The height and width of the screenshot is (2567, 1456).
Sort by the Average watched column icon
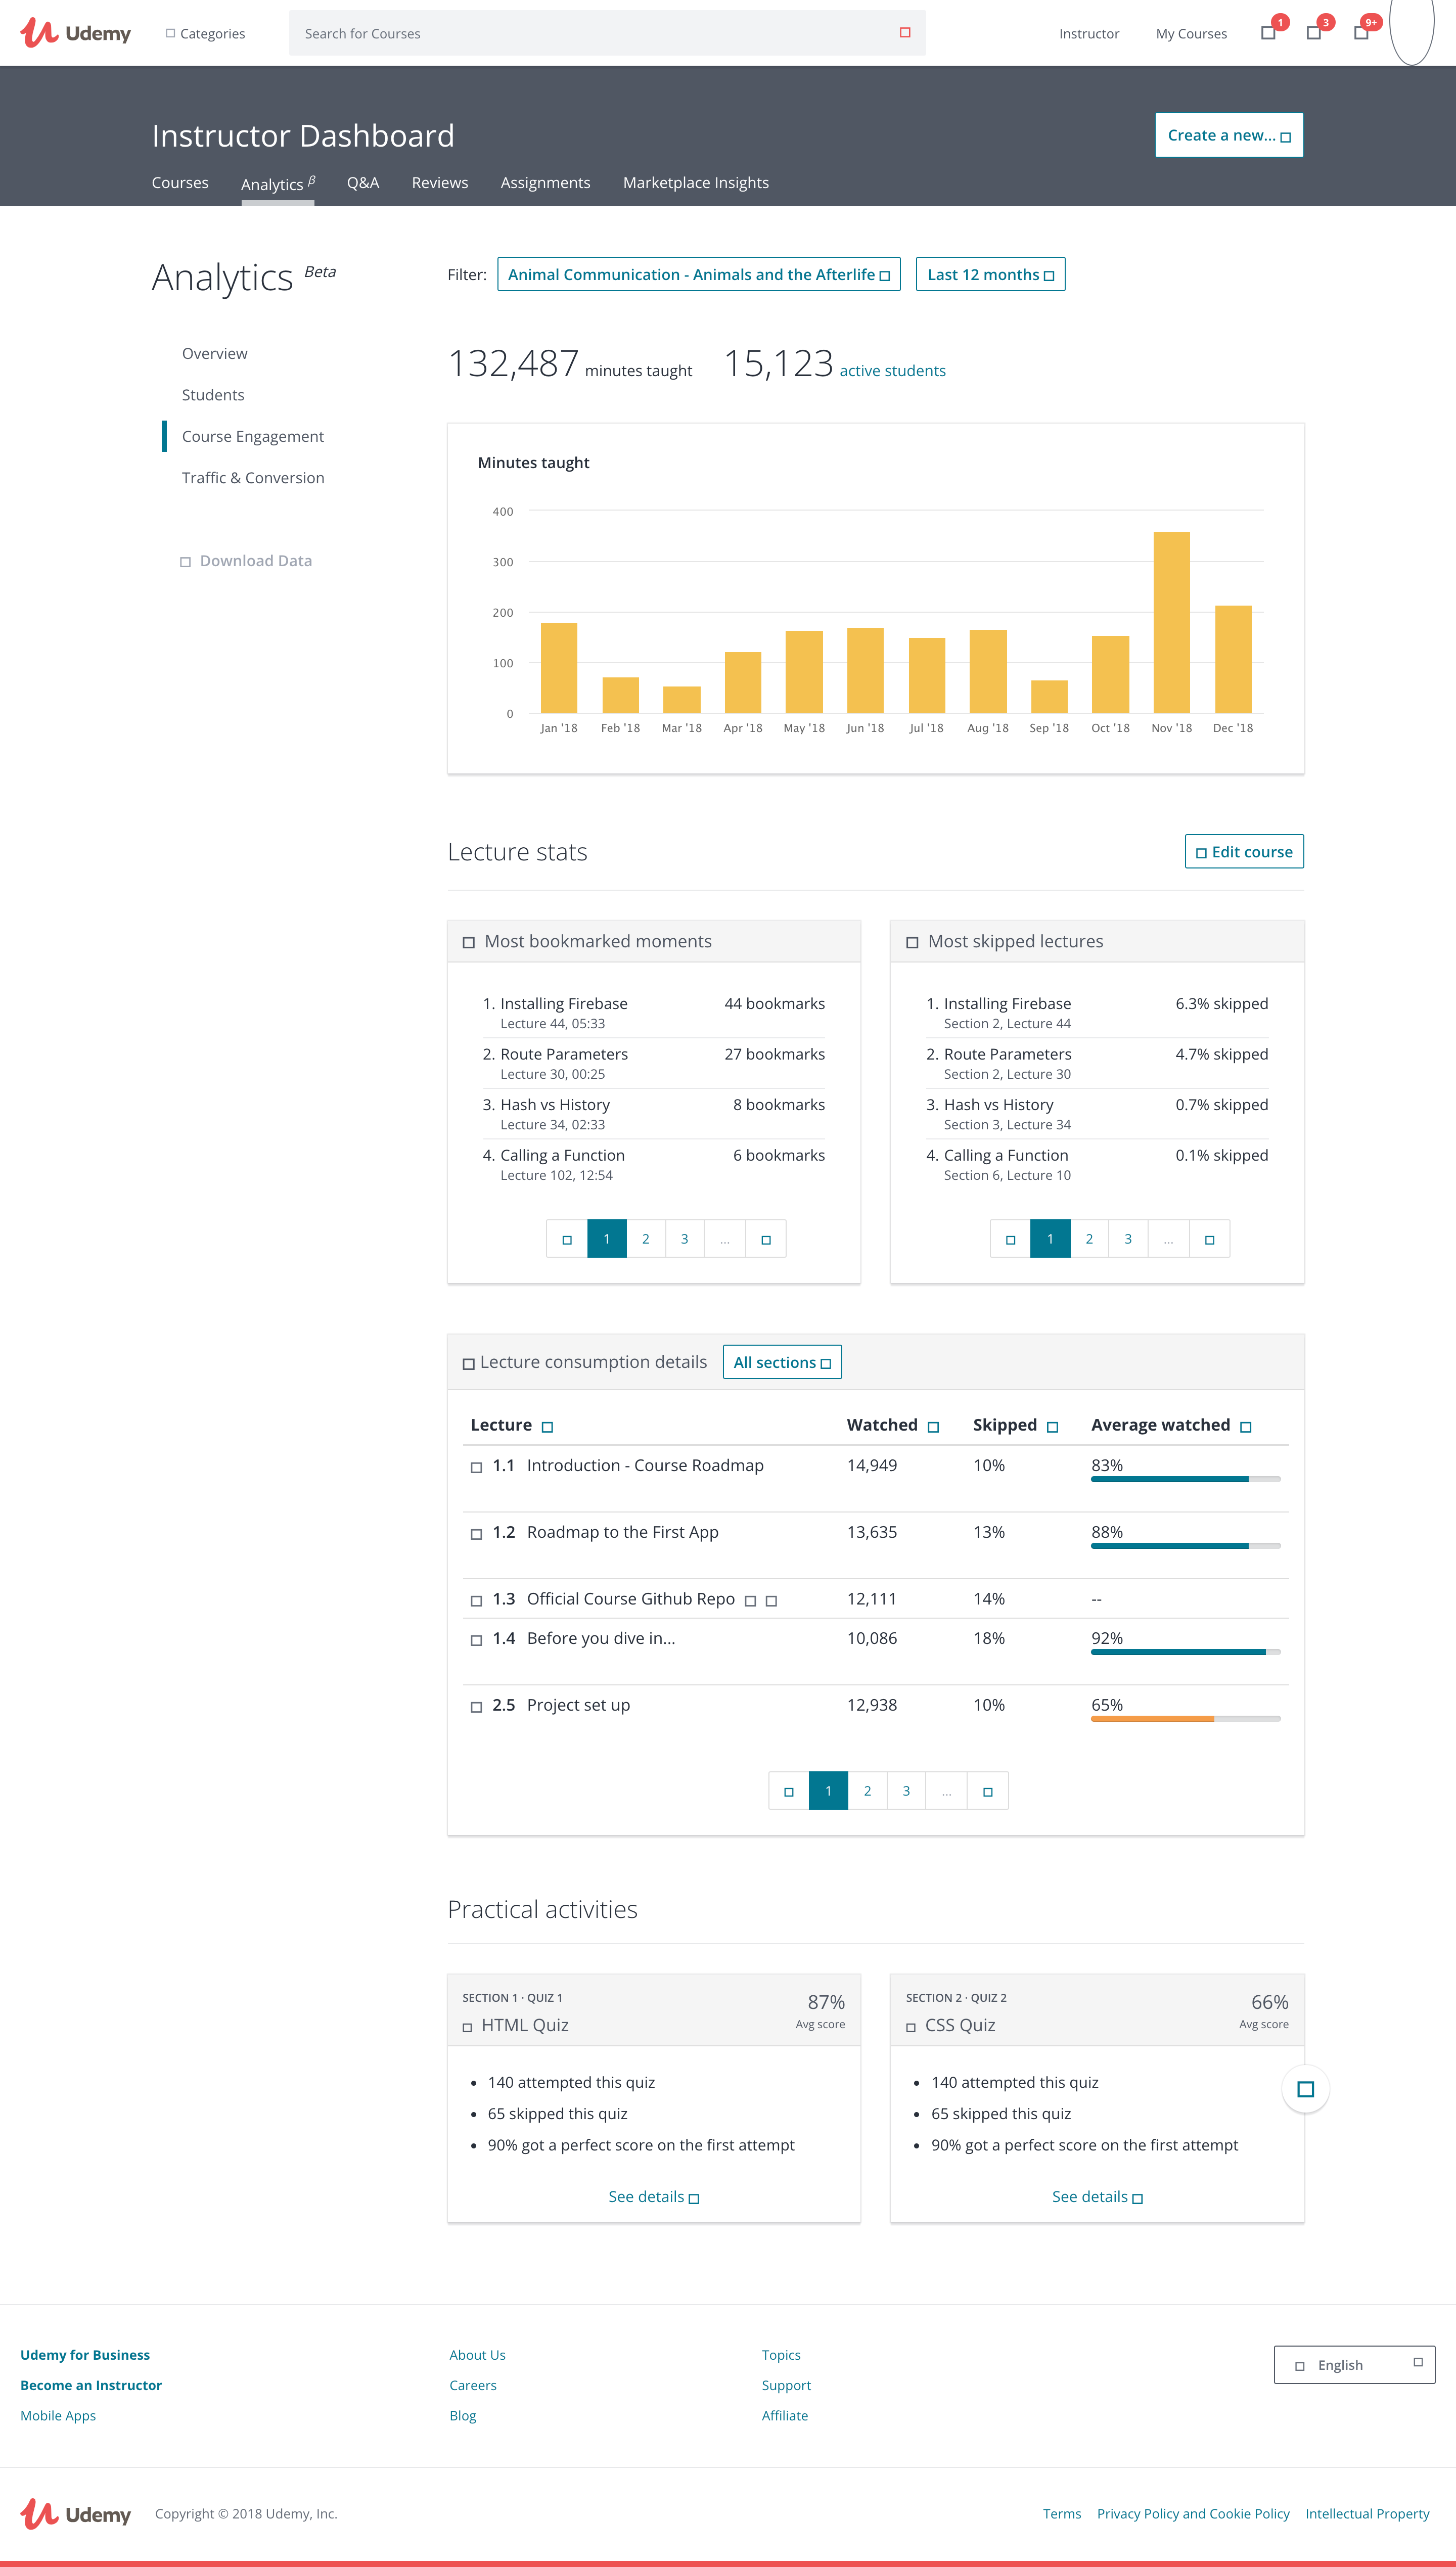[1245, 1427]
